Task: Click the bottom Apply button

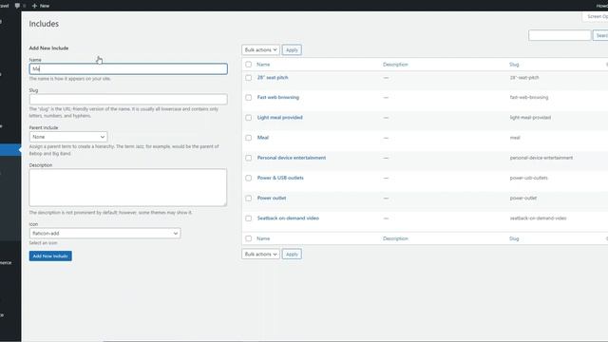Action: [x=292, y=254]
